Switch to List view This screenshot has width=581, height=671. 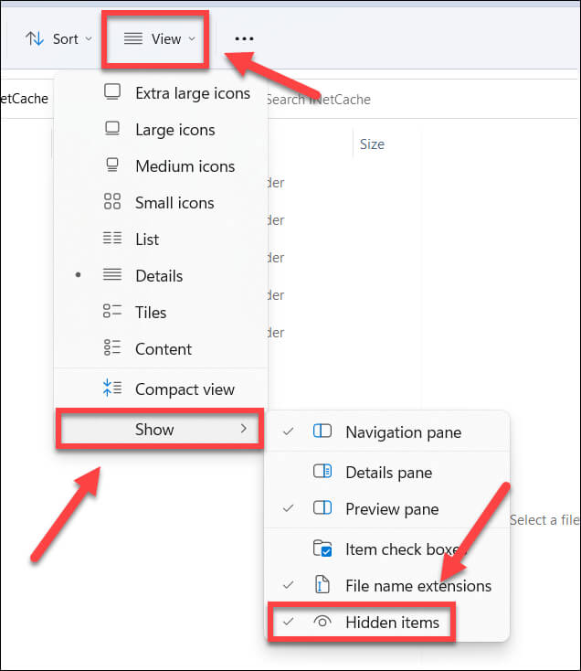146,240
